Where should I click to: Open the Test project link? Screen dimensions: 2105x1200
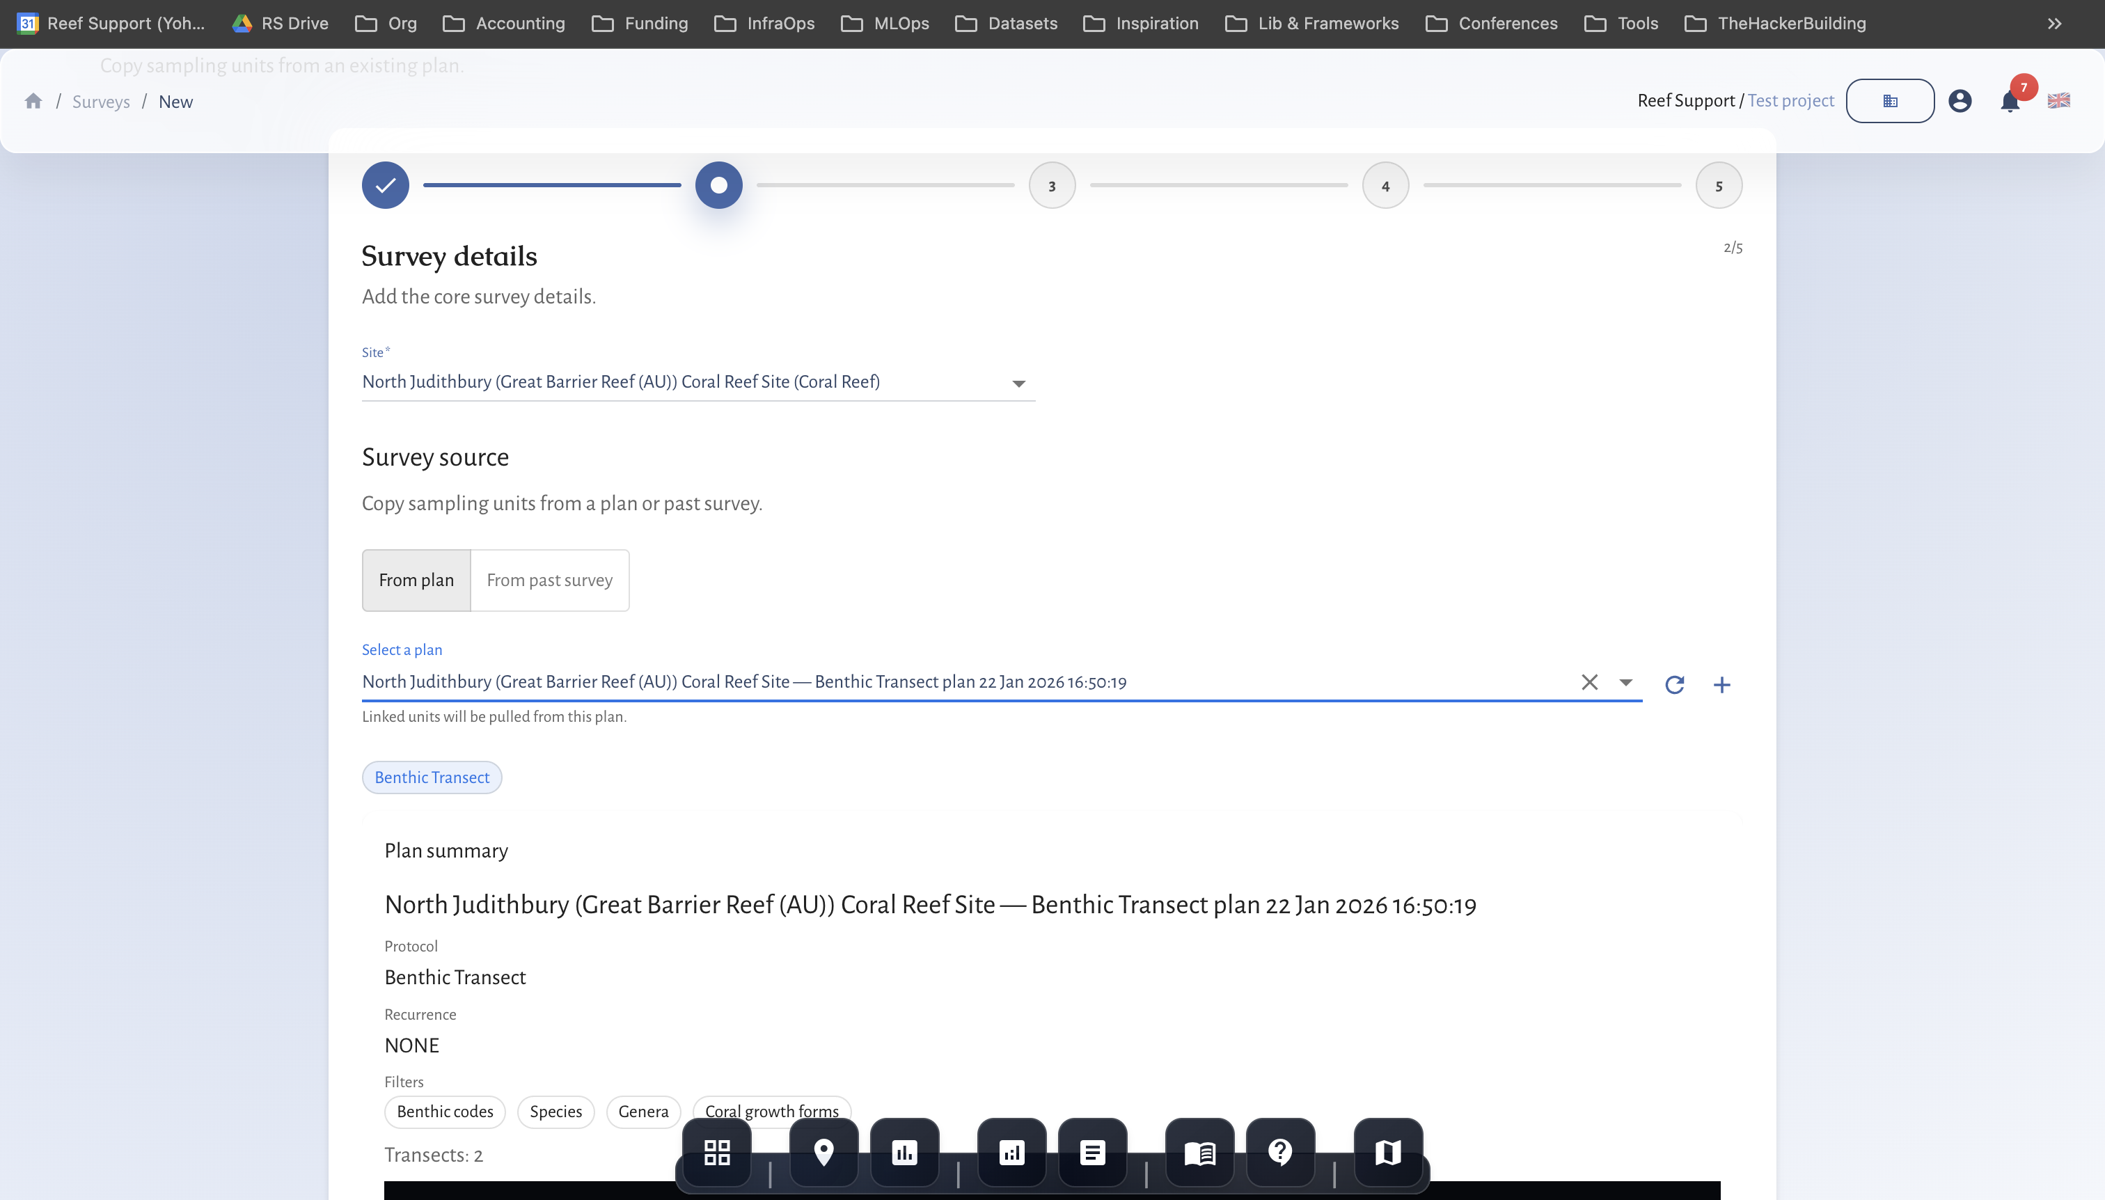1791,100
